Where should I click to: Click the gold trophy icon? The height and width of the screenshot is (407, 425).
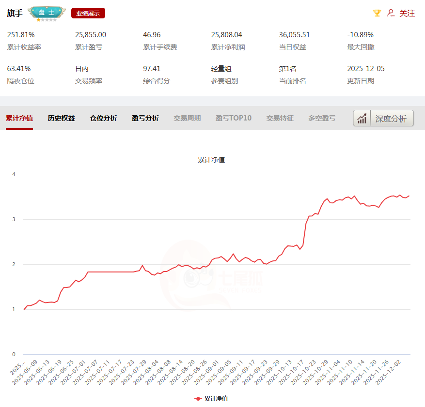click(x=377, y=13)
